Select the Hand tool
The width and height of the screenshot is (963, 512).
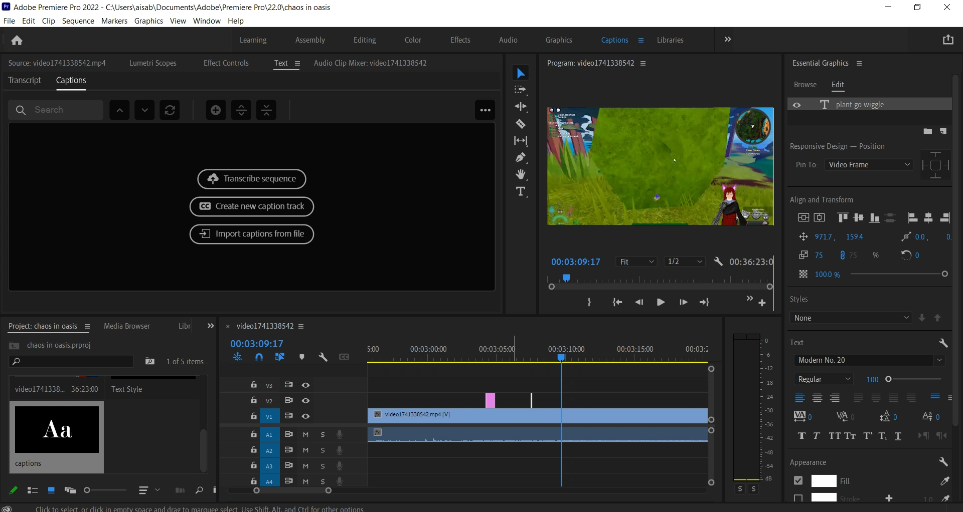[521, 174]
